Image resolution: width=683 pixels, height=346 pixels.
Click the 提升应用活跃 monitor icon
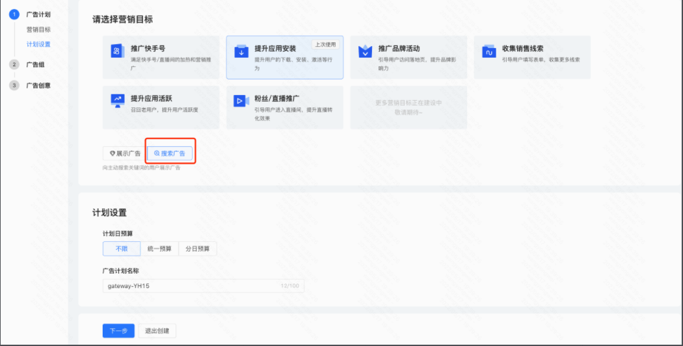click(117, 101)
